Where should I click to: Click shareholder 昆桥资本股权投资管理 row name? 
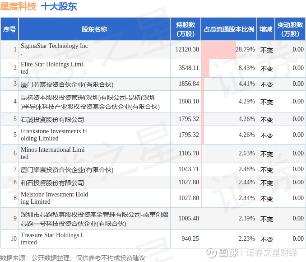pyautogui.click(x=90, y=102)
